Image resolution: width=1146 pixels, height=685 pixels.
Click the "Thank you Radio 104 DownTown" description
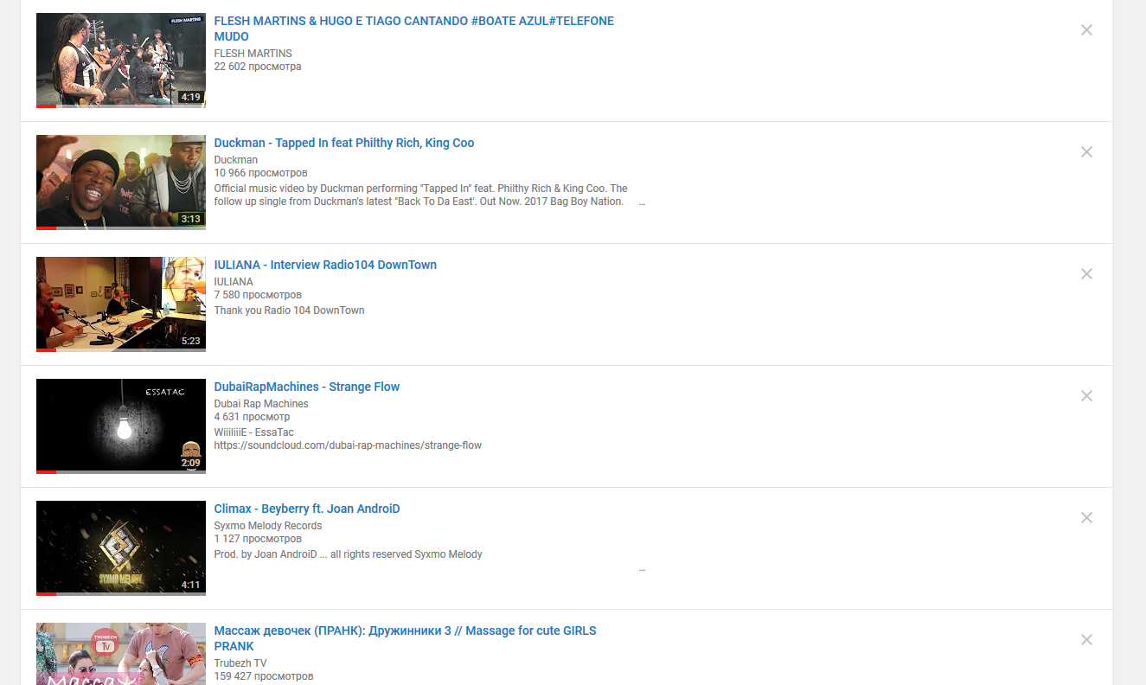click(x=290, y=310)
